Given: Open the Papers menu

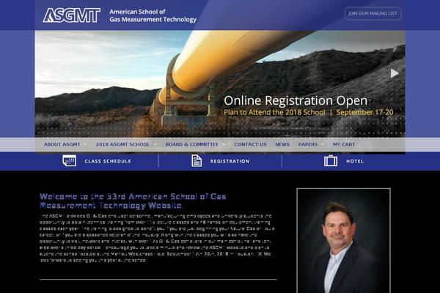Looking at the screenshot, I should (x=307, y=144).
